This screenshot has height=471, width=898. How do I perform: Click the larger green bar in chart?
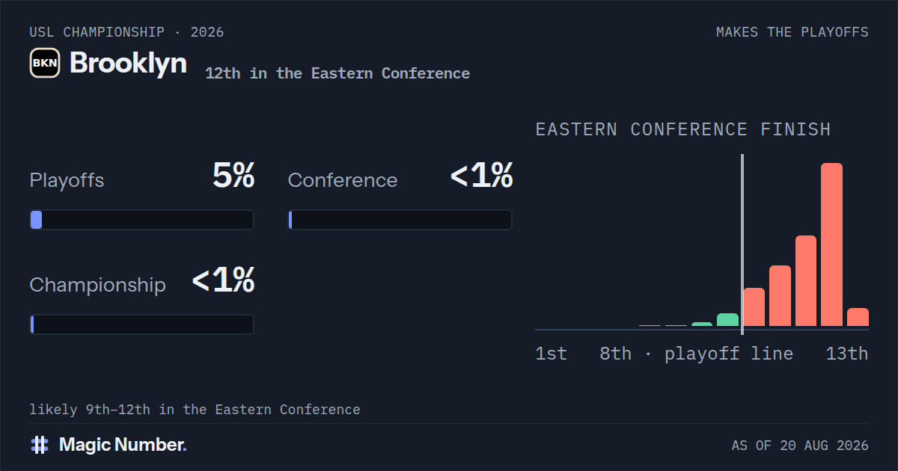click(x=727, y=320)
